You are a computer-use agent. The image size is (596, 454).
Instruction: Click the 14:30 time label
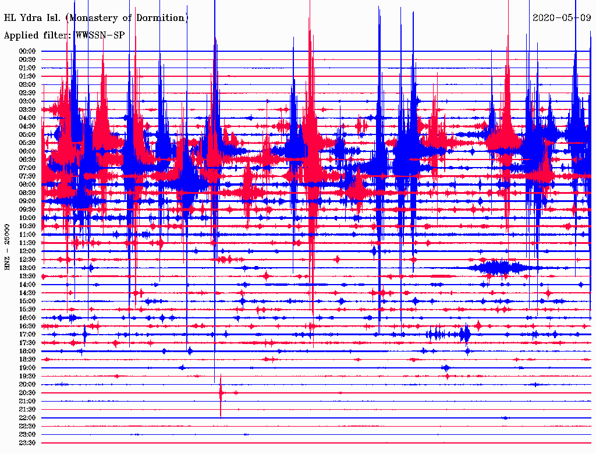[27, 293]
